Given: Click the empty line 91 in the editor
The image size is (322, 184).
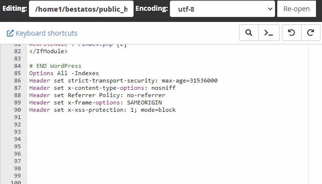Looking at the screenshot, I should [168, 117].
